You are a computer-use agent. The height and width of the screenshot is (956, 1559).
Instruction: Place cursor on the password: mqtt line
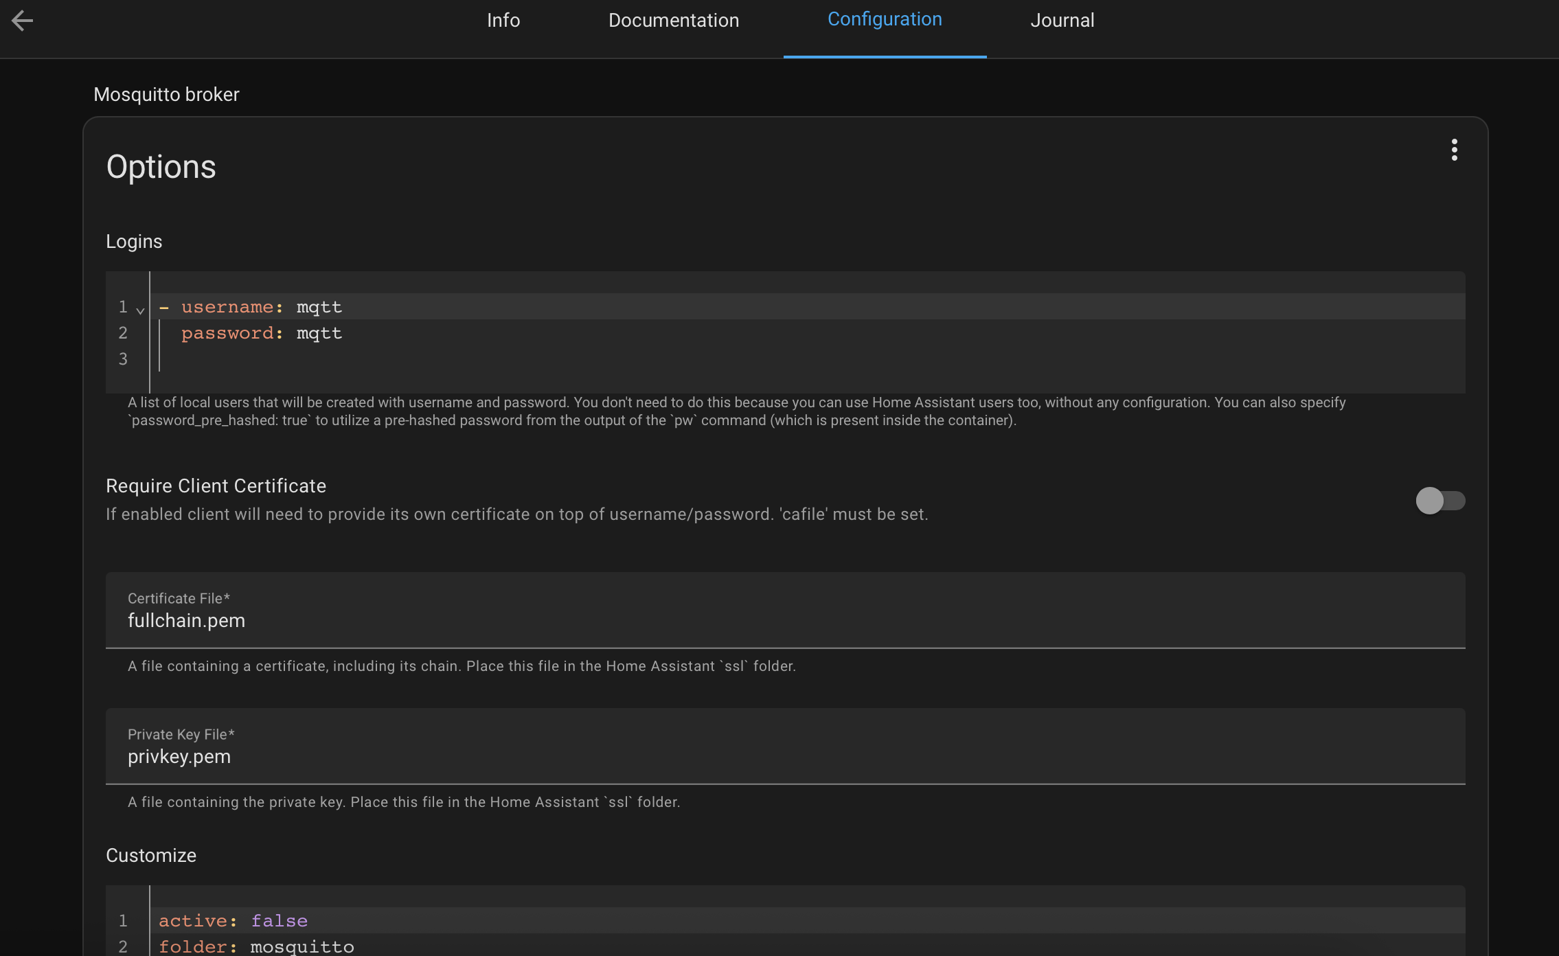(808, 332)
